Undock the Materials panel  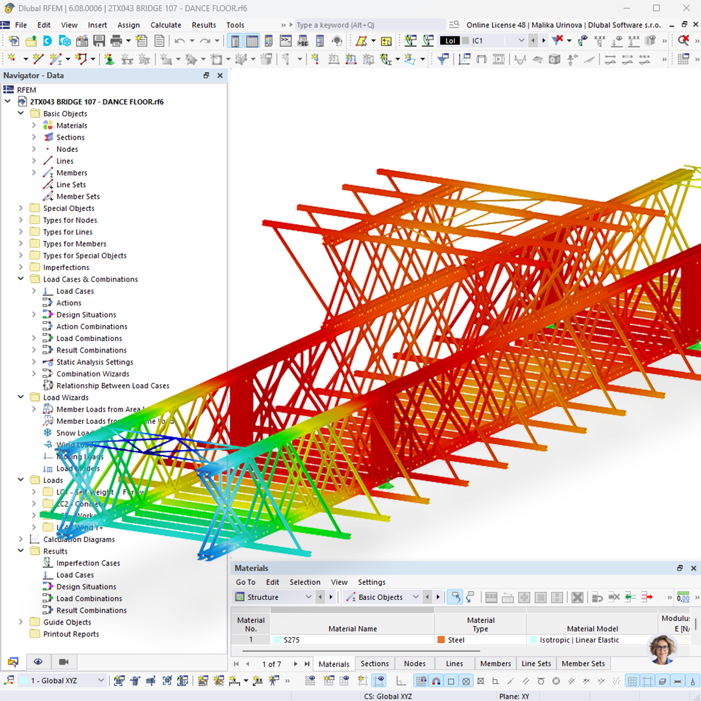pos(680,568)
